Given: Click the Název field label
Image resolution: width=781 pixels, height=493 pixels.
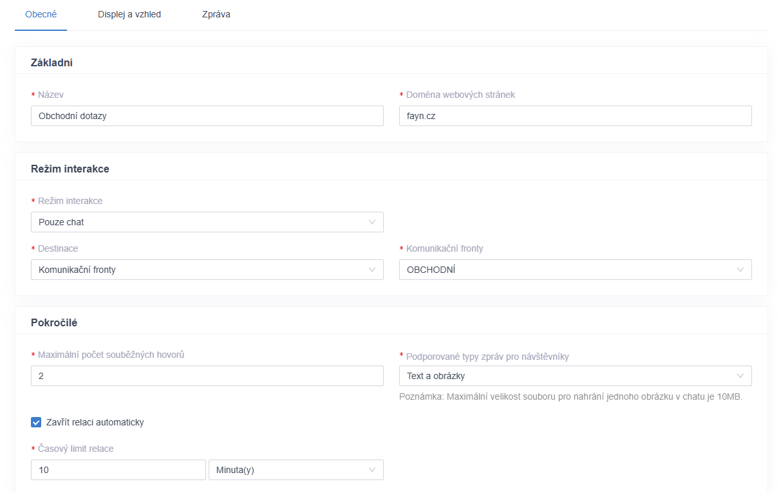Looking at the screenshot, I should pos(51,95).
